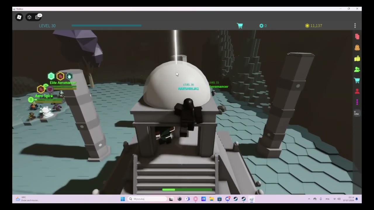Click the blue gem currency counter

point(263,26)
